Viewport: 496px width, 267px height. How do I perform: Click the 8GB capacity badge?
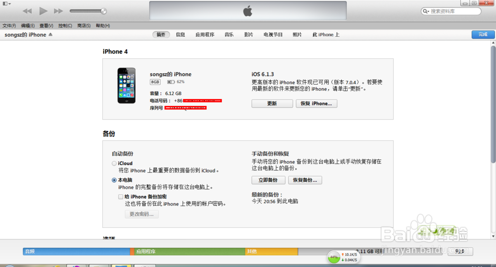point(155,82)
